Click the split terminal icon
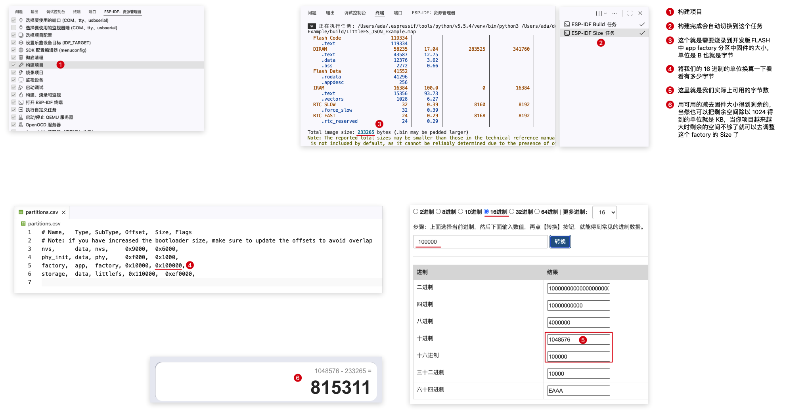 pos(599,13)
